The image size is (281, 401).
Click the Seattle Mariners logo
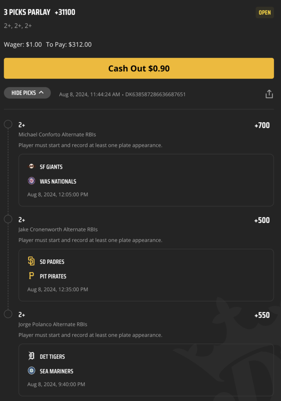pos(31,370)
